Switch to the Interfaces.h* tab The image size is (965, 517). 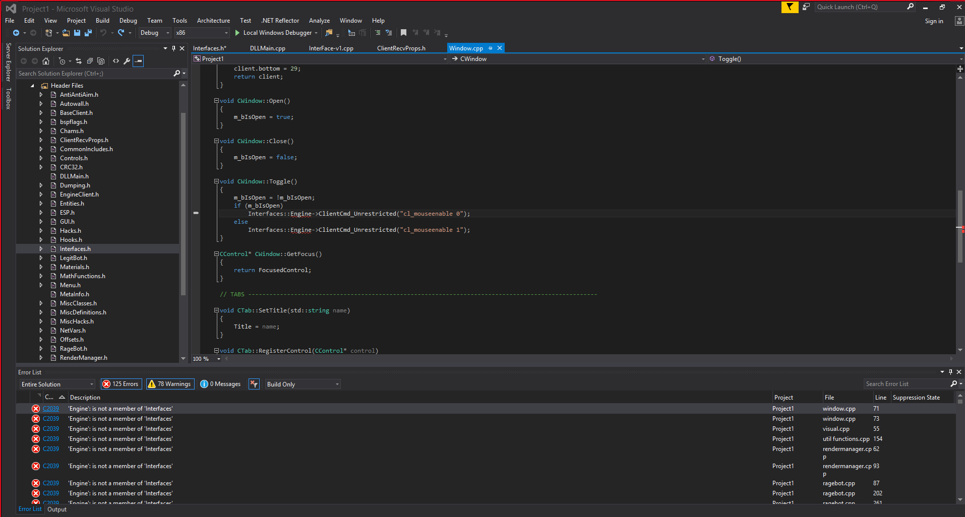point(210,48)
